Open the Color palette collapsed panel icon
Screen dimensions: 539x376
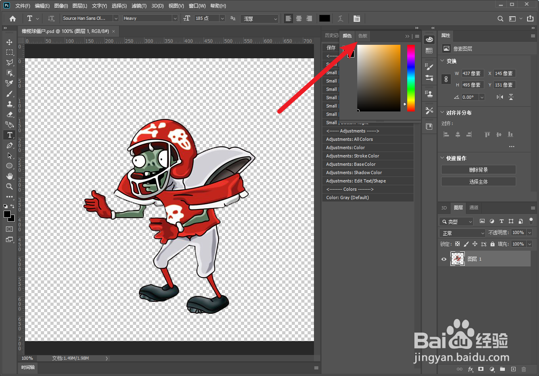point(429,40)
